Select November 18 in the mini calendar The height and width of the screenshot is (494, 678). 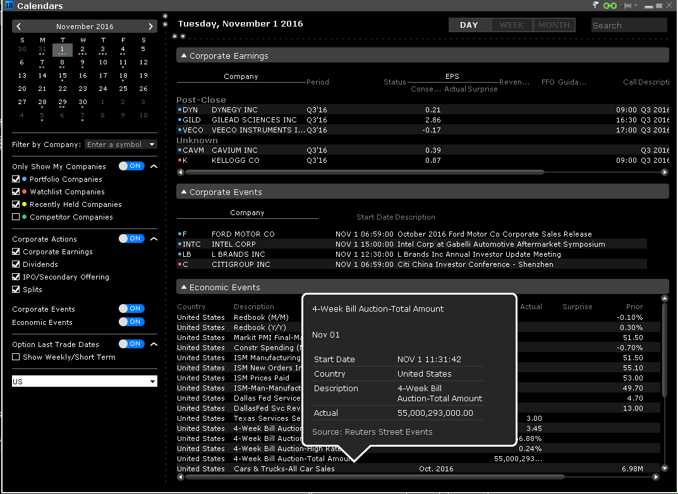123,76
